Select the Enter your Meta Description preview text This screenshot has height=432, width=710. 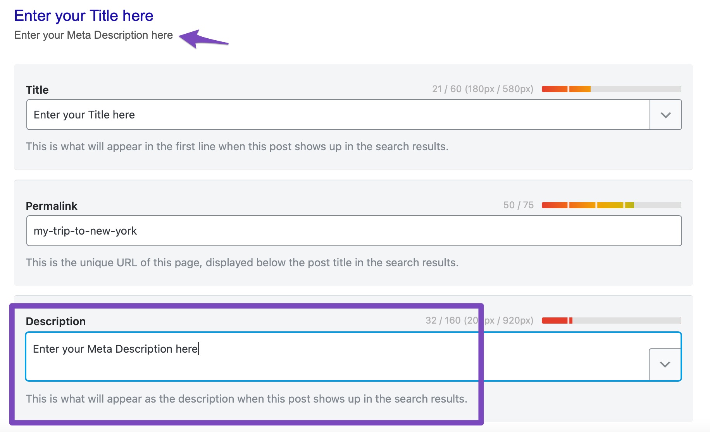click(94, 35)
